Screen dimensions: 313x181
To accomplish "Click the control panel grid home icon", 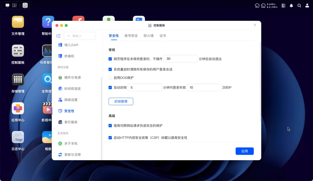I will pos(58,36).
